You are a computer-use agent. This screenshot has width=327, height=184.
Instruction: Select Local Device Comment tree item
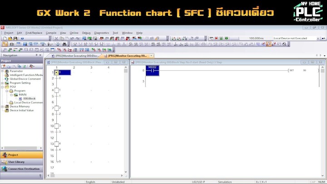tap(28, 102)
